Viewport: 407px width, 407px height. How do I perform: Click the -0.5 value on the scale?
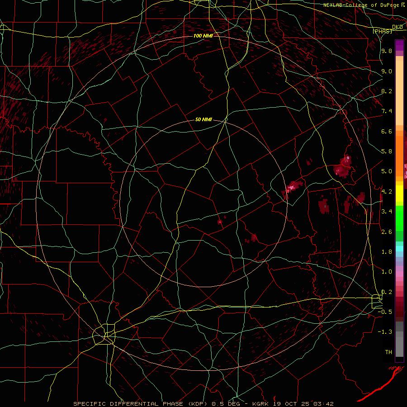[385, 312]
